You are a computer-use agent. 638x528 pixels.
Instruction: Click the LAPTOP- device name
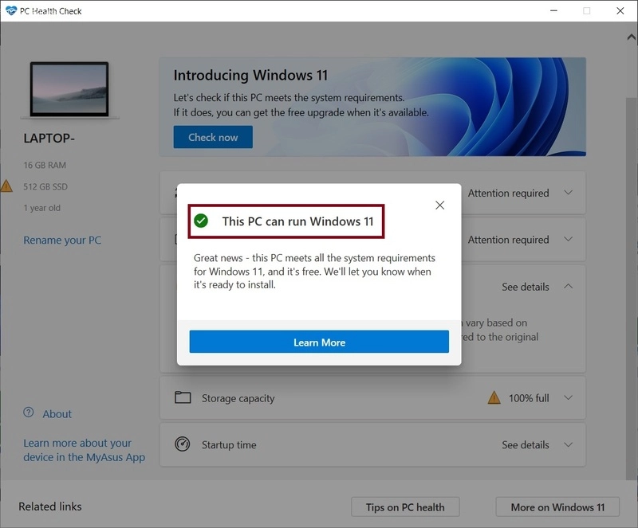49,139
